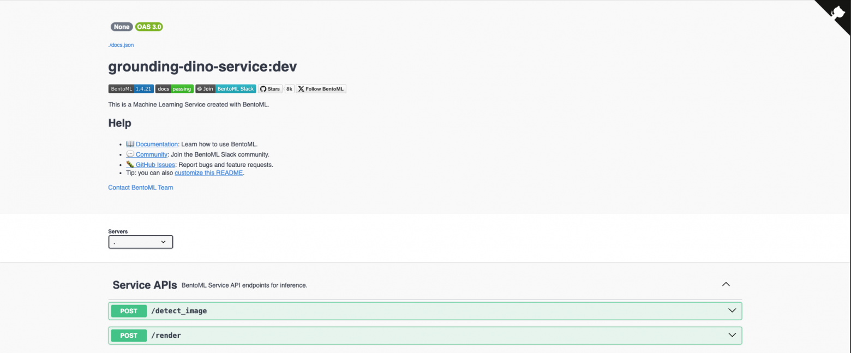Viewport: 851px width, 353px height.
Task: Expand the /render endpoint
Action: tap(732, 335)
